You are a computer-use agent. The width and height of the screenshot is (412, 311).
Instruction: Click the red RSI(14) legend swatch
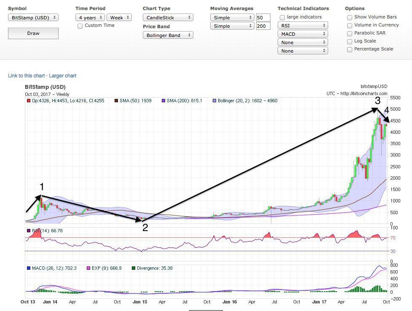(28, 231)
